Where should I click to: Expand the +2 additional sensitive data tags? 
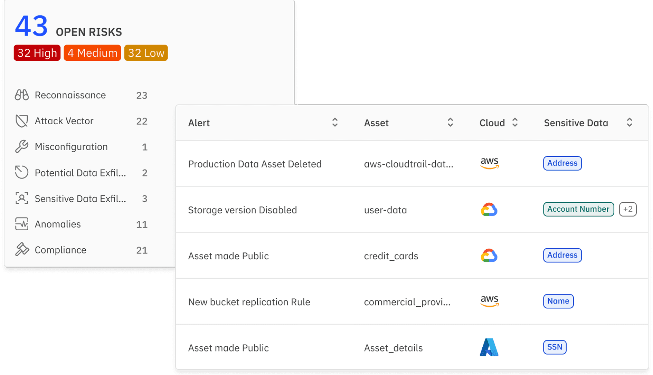pyautogui.click(x=627, y=209)
